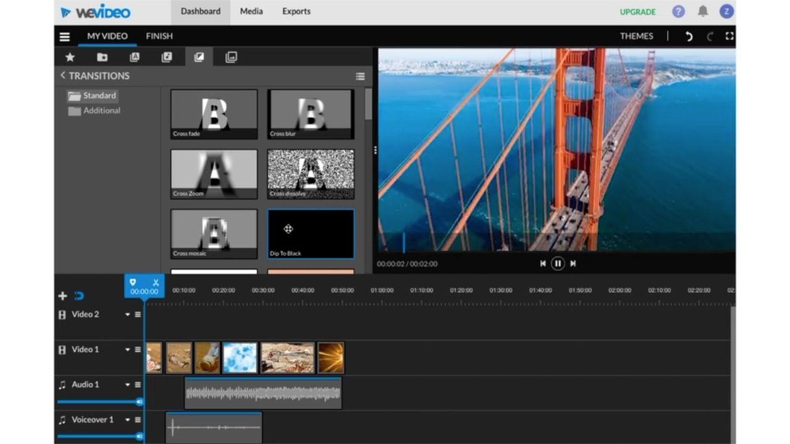
Task: Toggle the magnet snapping icon
Action: pos(79,296)
